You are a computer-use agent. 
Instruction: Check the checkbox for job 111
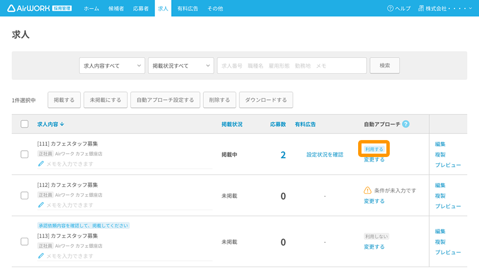click(x=24, y=154)
